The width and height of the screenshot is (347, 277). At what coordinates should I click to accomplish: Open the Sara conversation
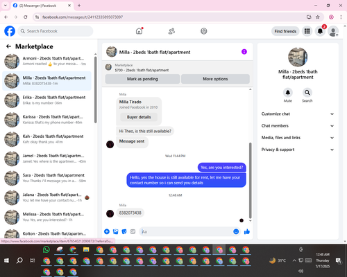46,178
